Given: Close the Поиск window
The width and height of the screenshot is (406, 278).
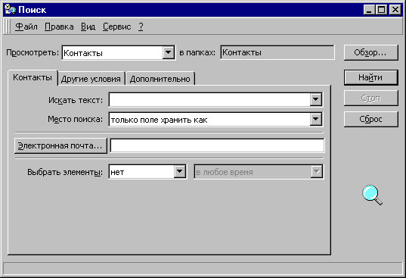Looking at the screenshot, I should point(395,10).
